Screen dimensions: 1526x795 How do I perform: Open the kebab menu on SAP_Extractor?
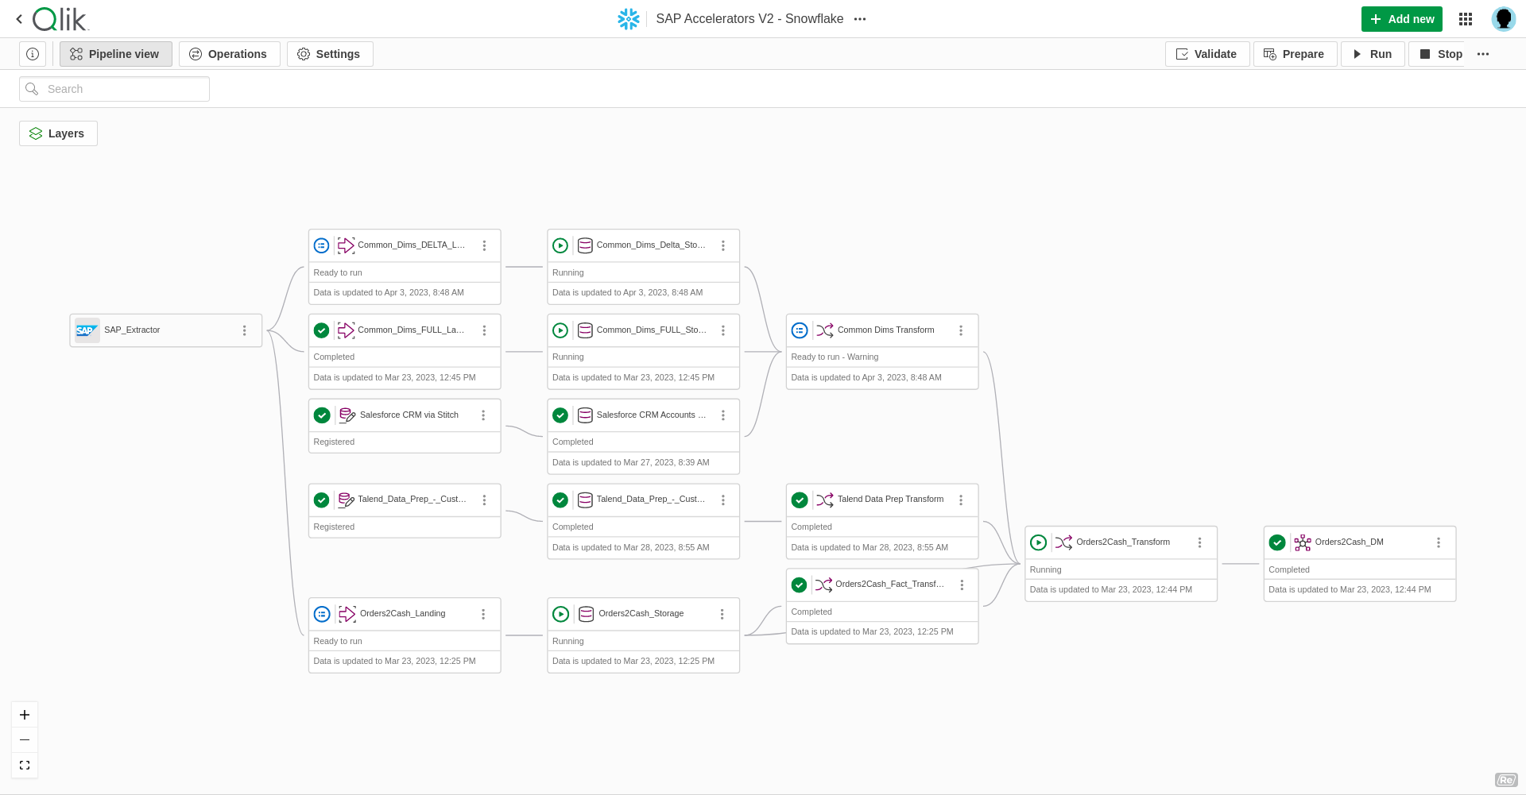pos(244,330)
